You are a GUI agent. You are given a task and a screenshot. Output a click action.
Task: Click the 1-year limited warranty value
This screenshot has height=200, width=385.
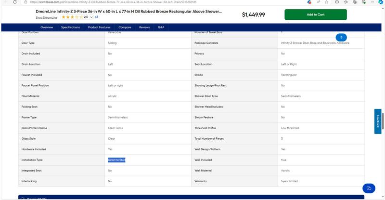coord(289,181)
